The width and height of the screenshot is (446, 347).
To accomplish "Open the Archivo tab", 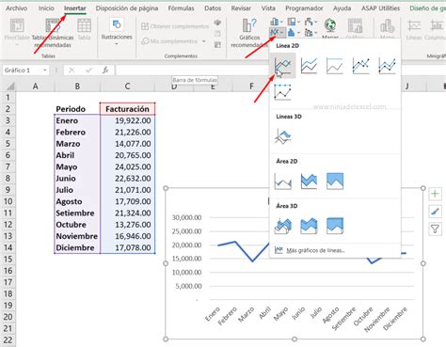I will [16, 8].
